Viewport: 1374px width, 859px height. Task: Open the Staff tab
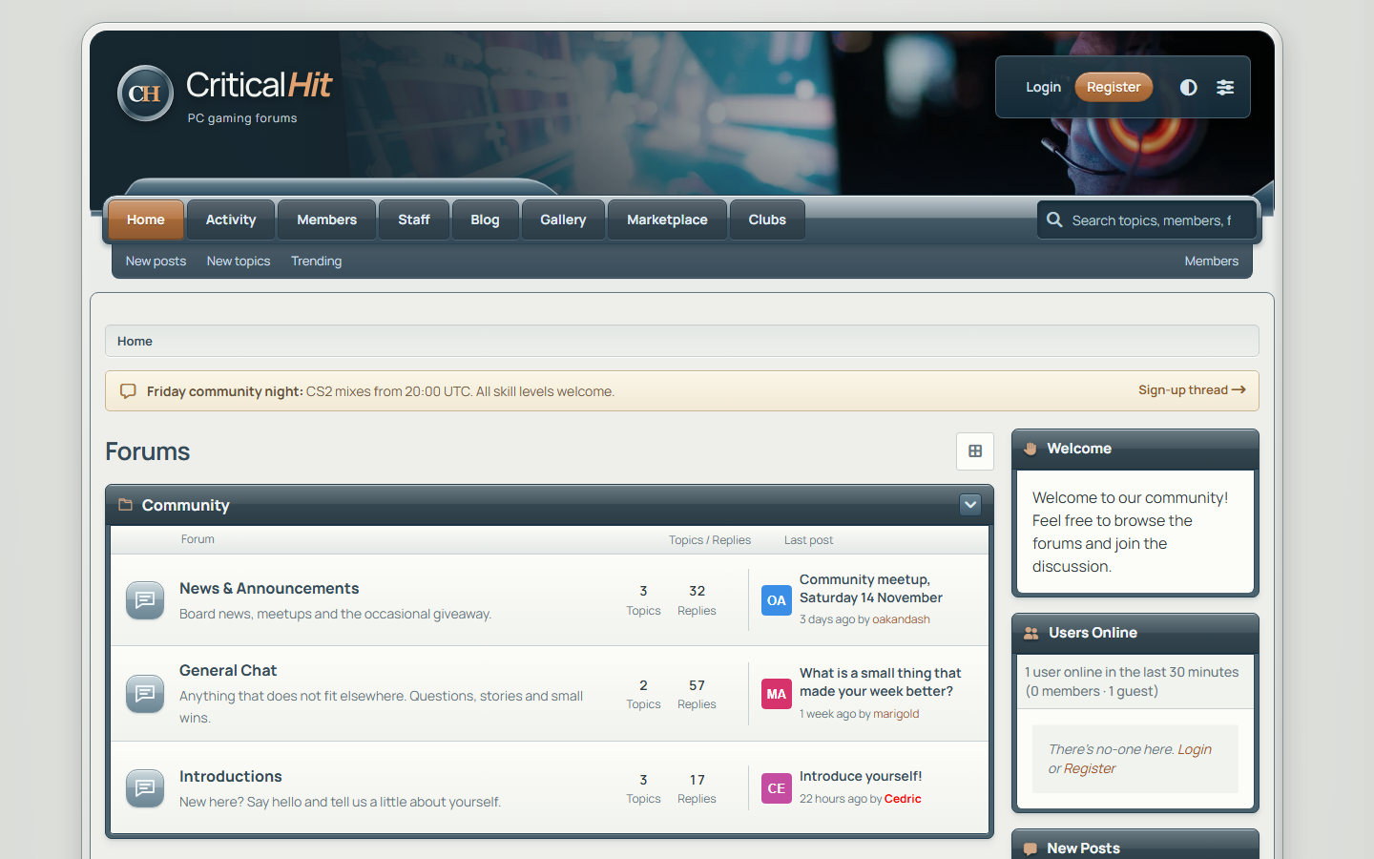coord(414,220)
